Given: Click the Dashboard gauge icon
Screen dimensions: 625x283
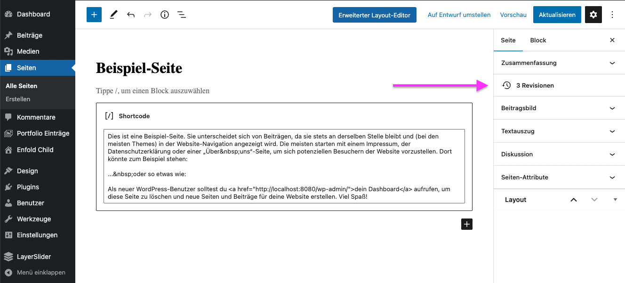Looking at the screenshot, I should coord(8,14).
